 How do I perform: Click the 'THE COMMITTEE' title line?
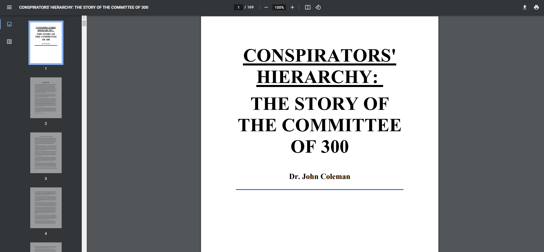(x=320, y=125)
